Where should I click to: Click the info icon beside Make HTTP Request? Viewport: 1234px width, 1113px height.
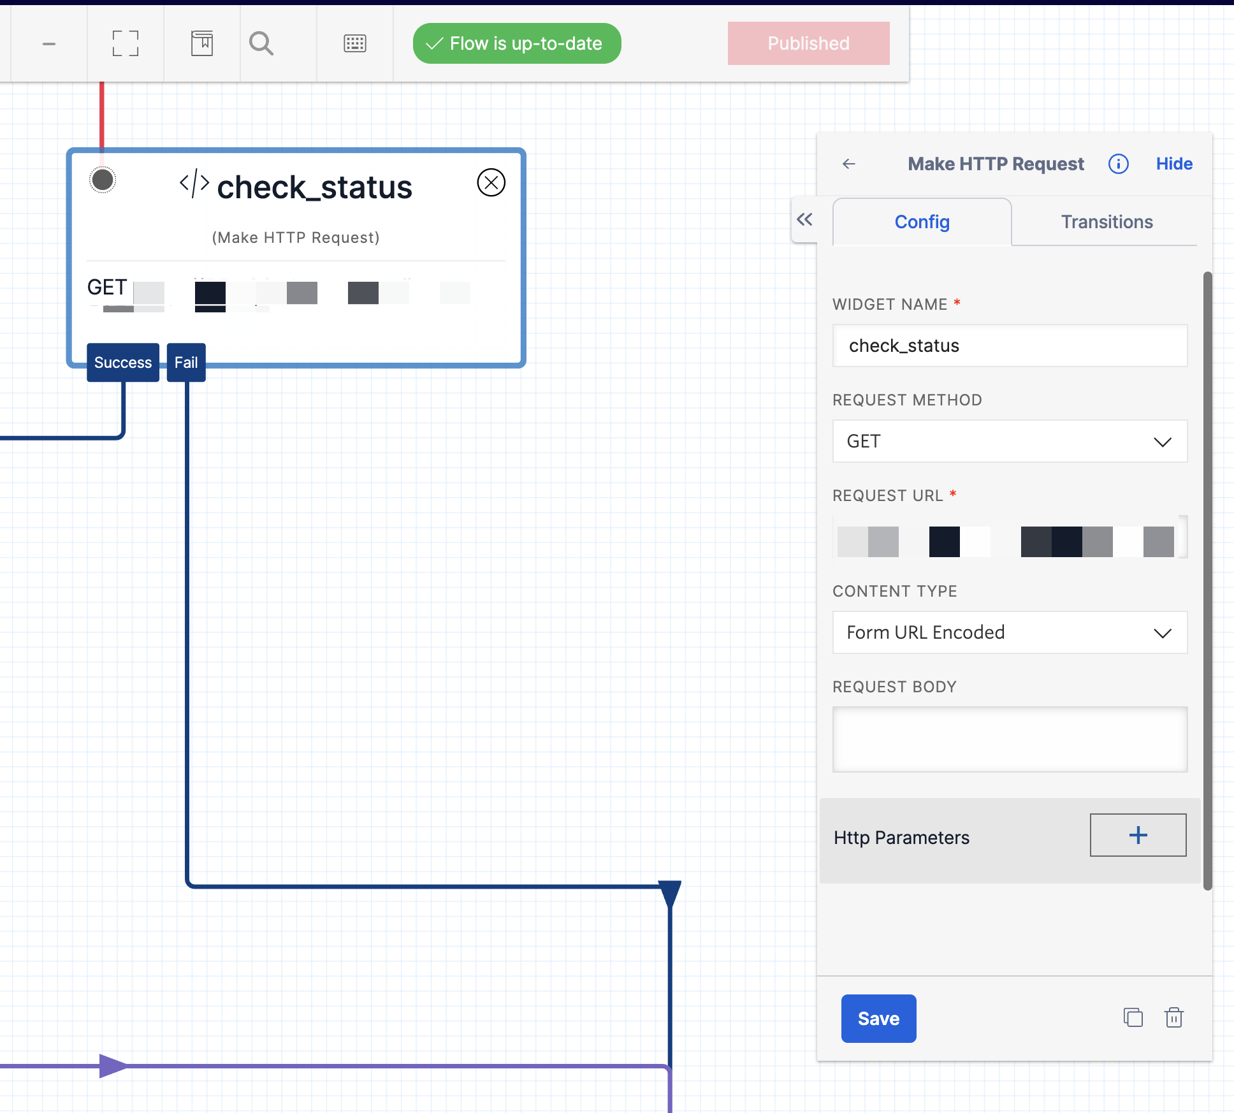(x=1118, y=164)
